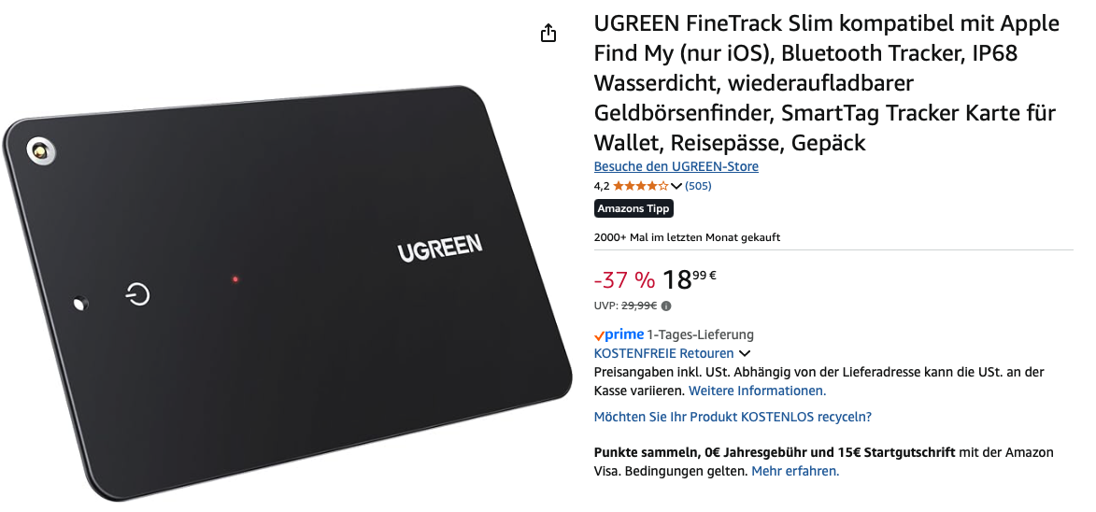Click the prime logo

coord(619,334)
